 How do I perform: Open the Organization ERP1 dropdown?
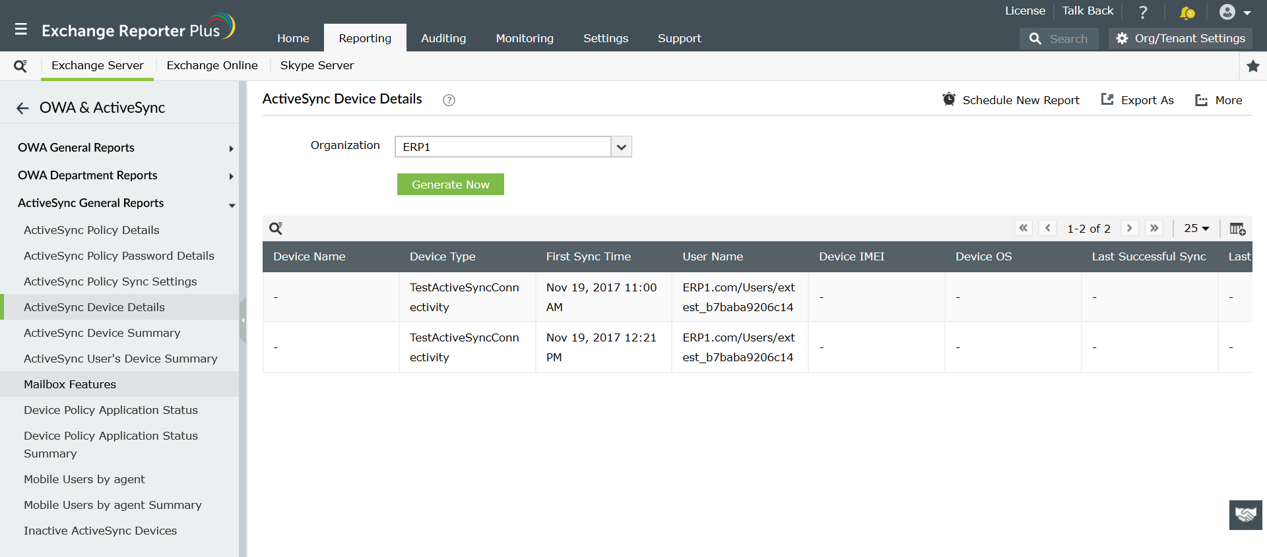pyautogui.click(x=621, y=147)
